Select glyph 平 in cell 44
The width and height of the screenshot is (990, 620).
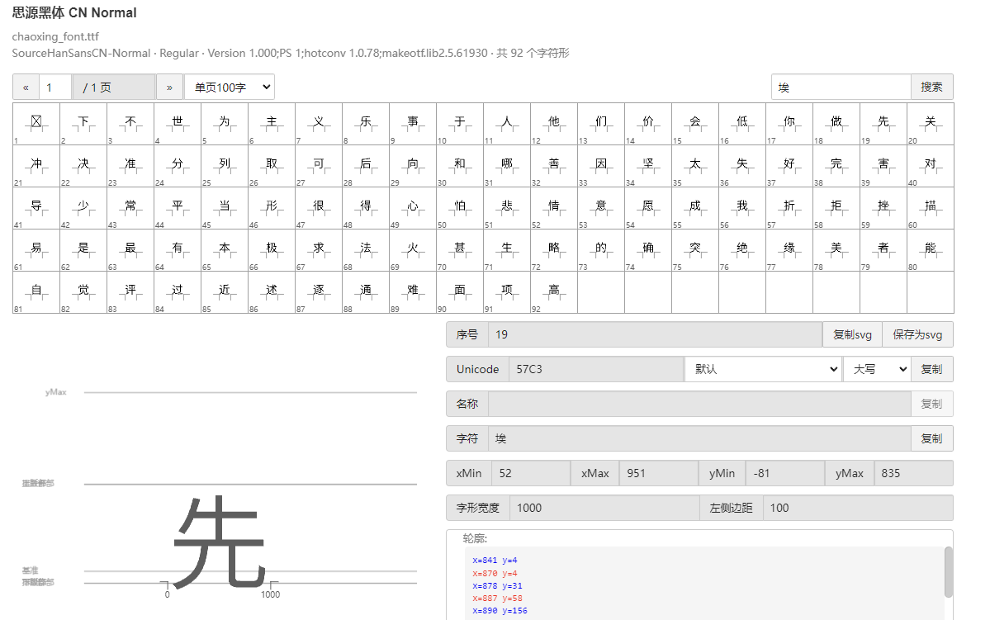tap(178, 209)
